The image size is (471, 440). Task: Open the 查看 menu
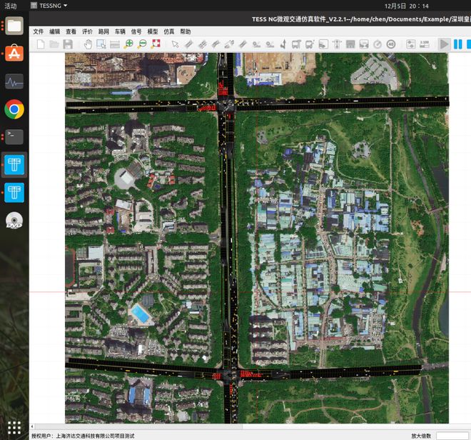(x=71, y=31)
